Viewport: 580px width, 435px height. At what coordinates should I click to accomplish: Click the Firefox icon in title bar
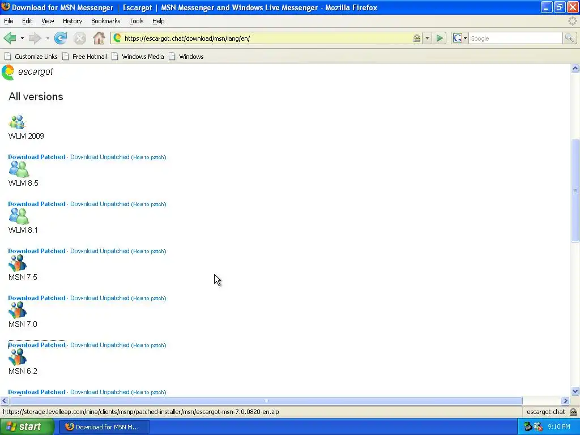pos(6,7)
